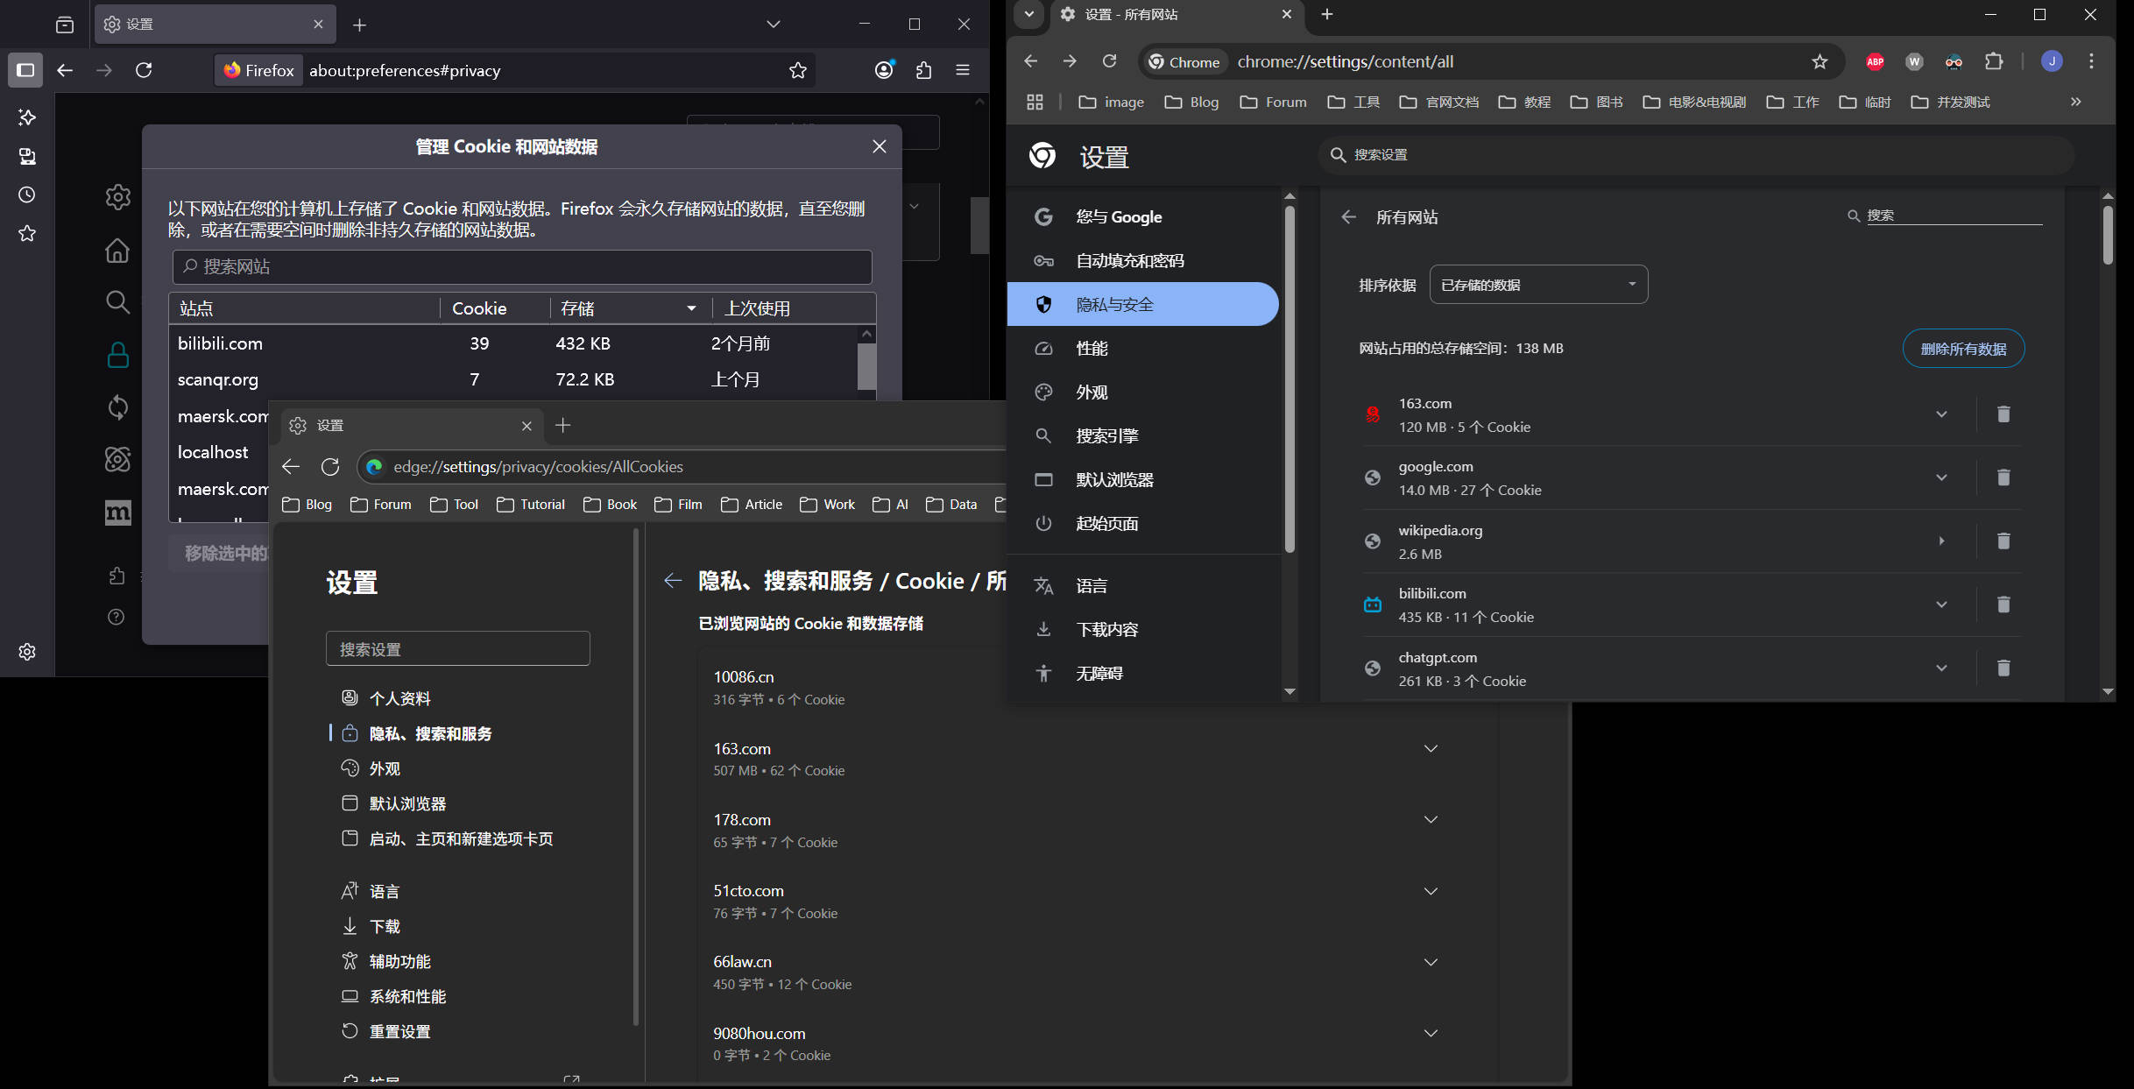Image resolution: width=2134 pixels, height=1089 pixels.
Task: Open 自动填充和密码 in Chrome settings
Action: (x=1143, y=260)
